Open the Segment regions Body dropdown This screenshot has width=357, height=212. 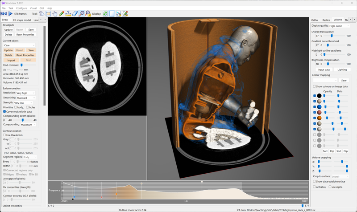tap(29, 157)
